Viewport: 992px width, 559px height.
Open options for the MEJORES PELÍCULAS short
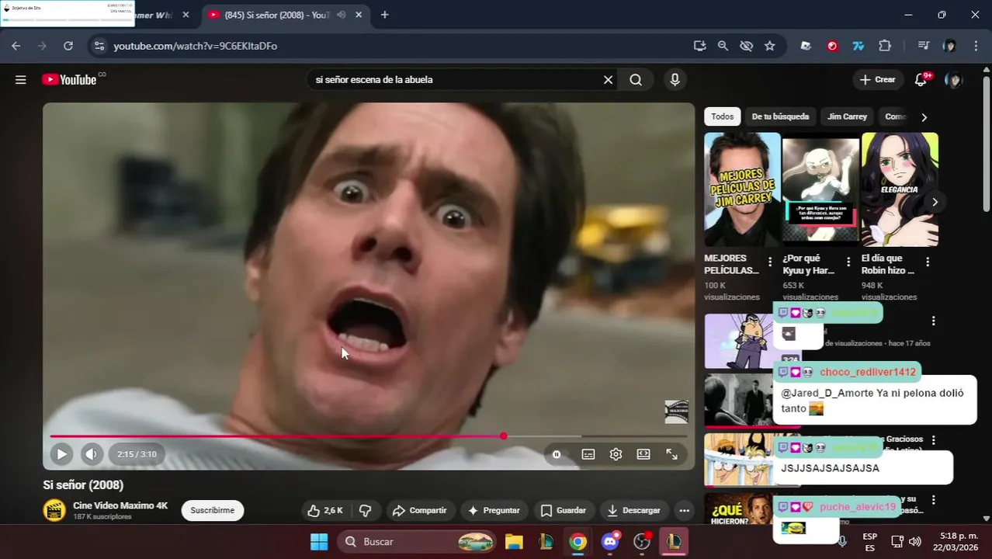pyautogui.click(x=770, y=262)
